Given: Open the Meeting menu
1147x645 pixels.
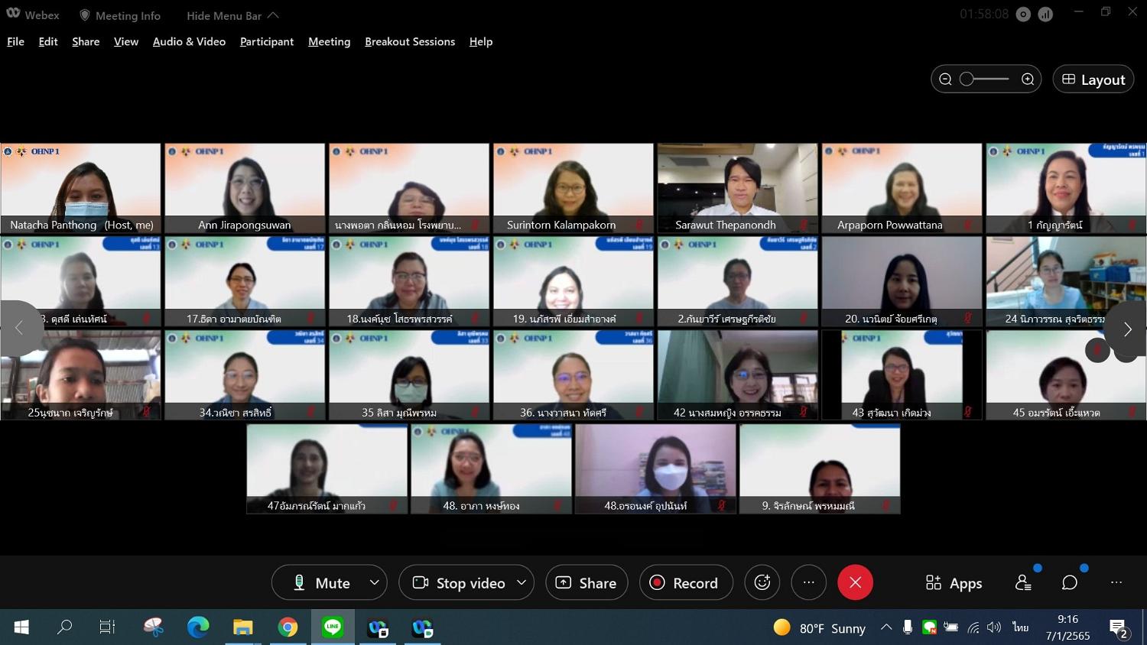Looking at the screenshot, I should click(x=329, y=41).
